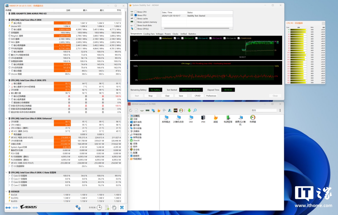Switch to the Cooling Fans tab
The image size is (338, 215).
pyautogui.click(x=149, y=34)
